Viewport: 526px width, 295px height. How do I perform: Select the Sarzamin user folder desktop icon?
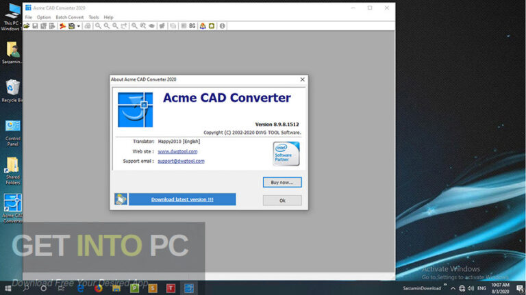coord(12,53)
